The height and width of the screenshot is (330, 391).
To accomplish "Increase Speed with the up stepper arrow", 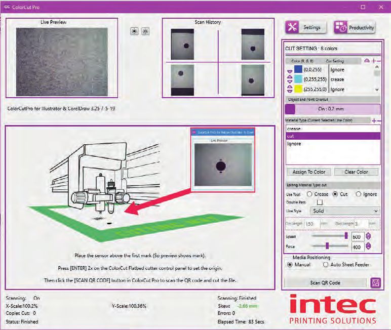I will point(368,234).
